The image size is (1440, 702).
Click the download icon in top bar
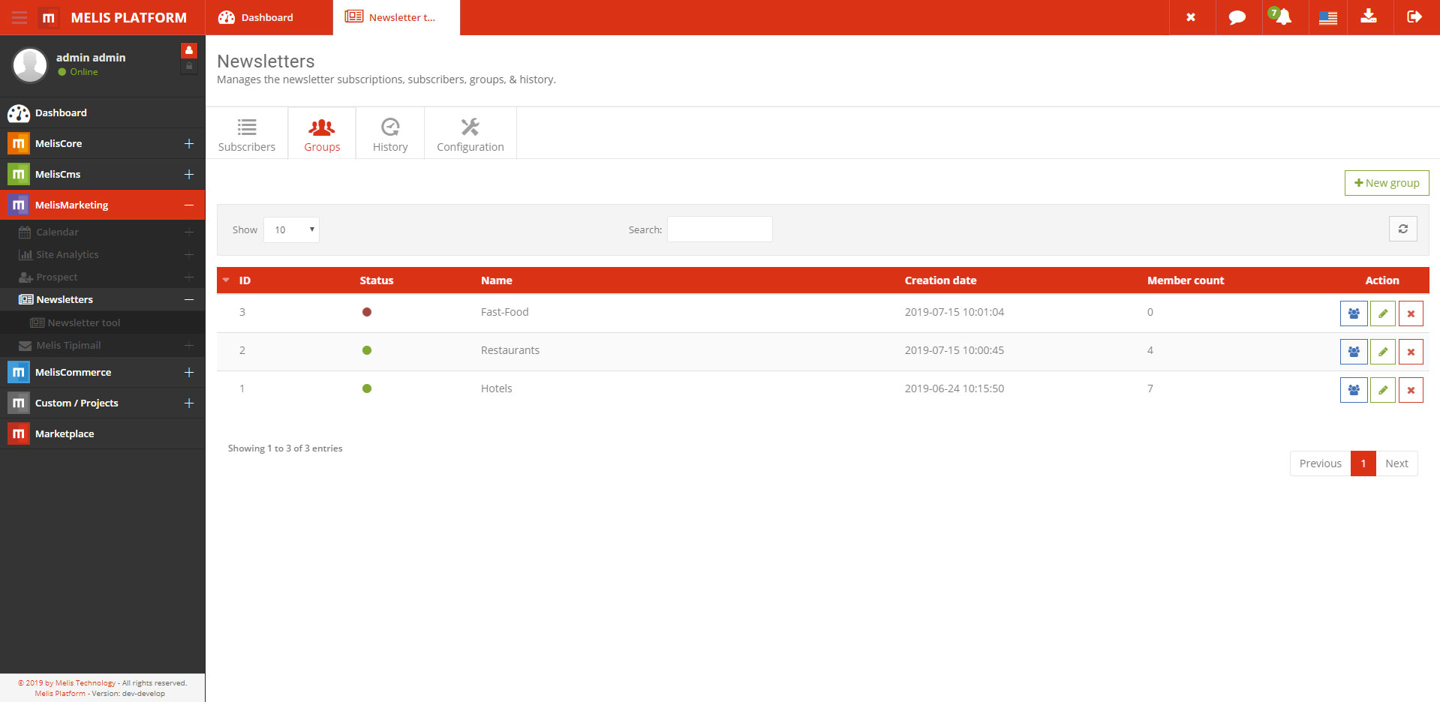[1369, 17]
